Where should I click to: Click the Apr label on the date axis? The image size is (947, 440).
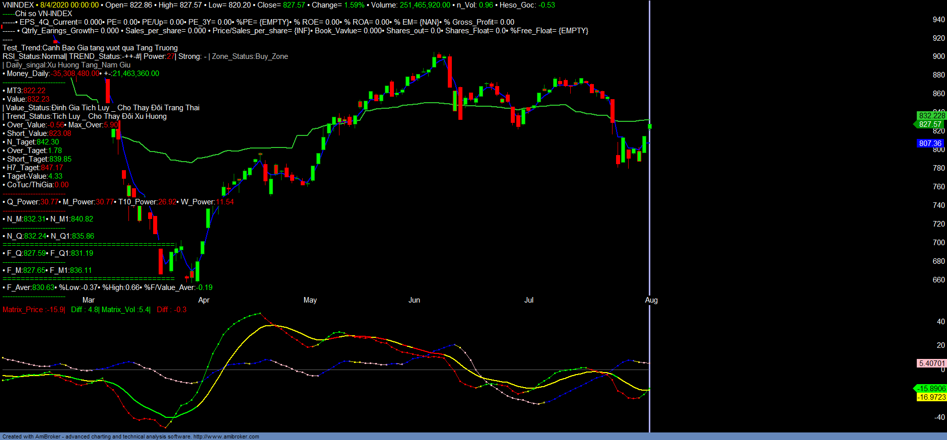204,300
